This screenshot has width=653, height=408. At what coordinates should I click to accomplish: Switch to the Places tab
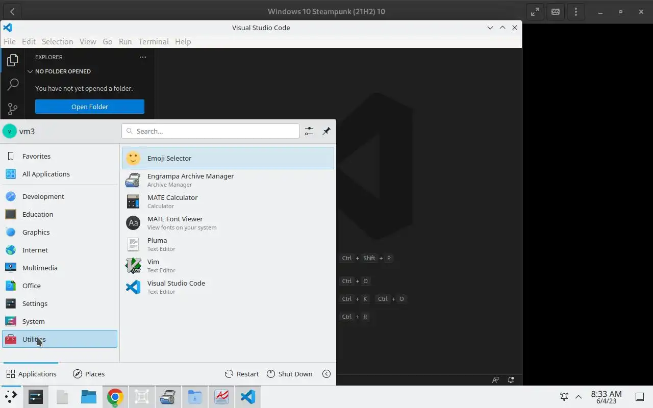coord(89,374)
